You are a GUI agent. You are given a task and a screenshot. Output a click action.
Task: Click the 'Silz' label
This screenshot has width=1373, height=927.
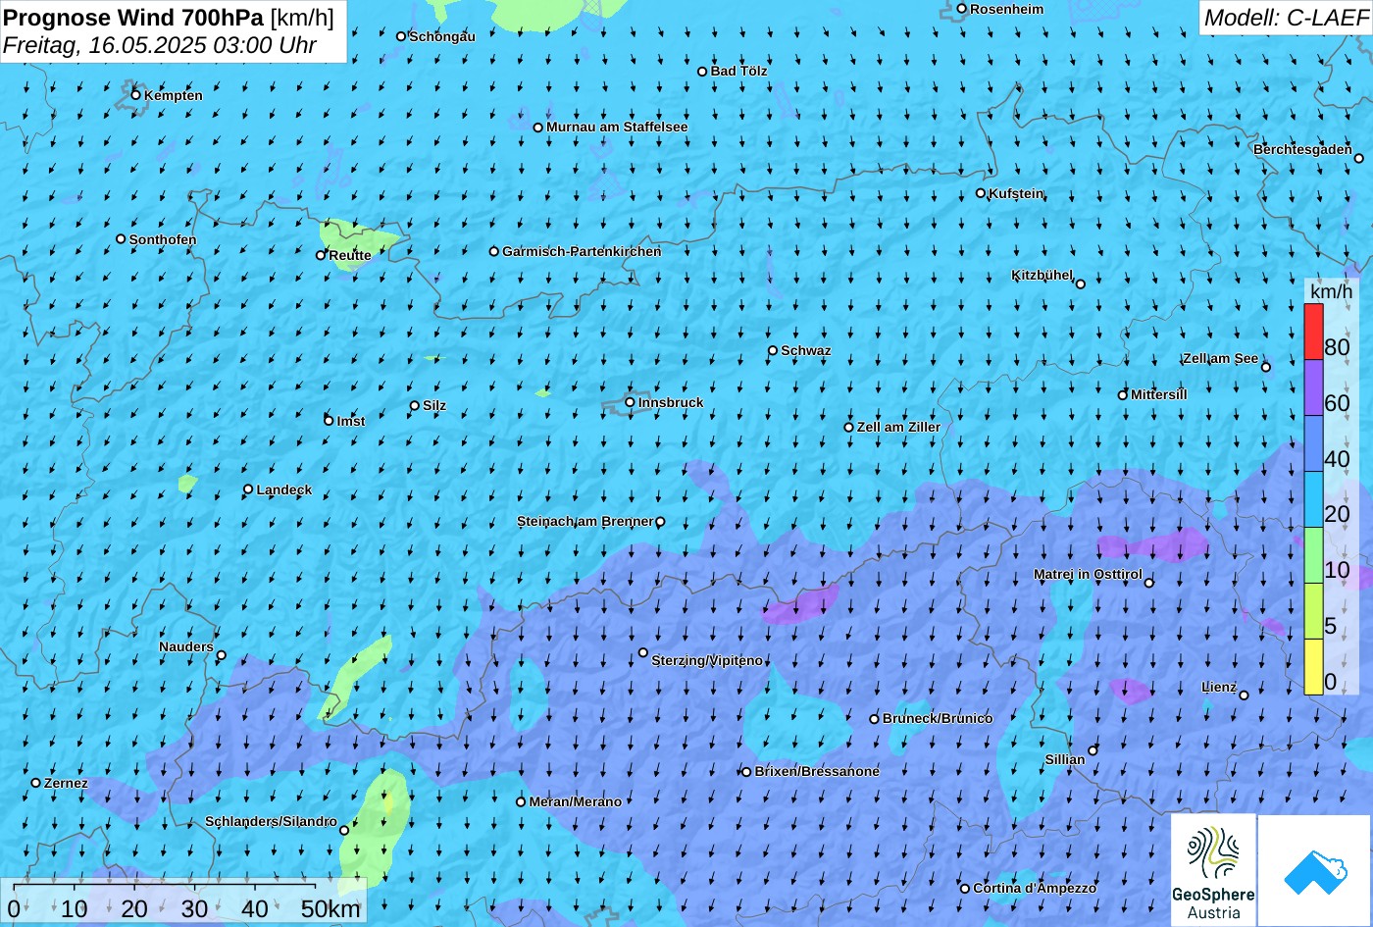click(434, 405)
